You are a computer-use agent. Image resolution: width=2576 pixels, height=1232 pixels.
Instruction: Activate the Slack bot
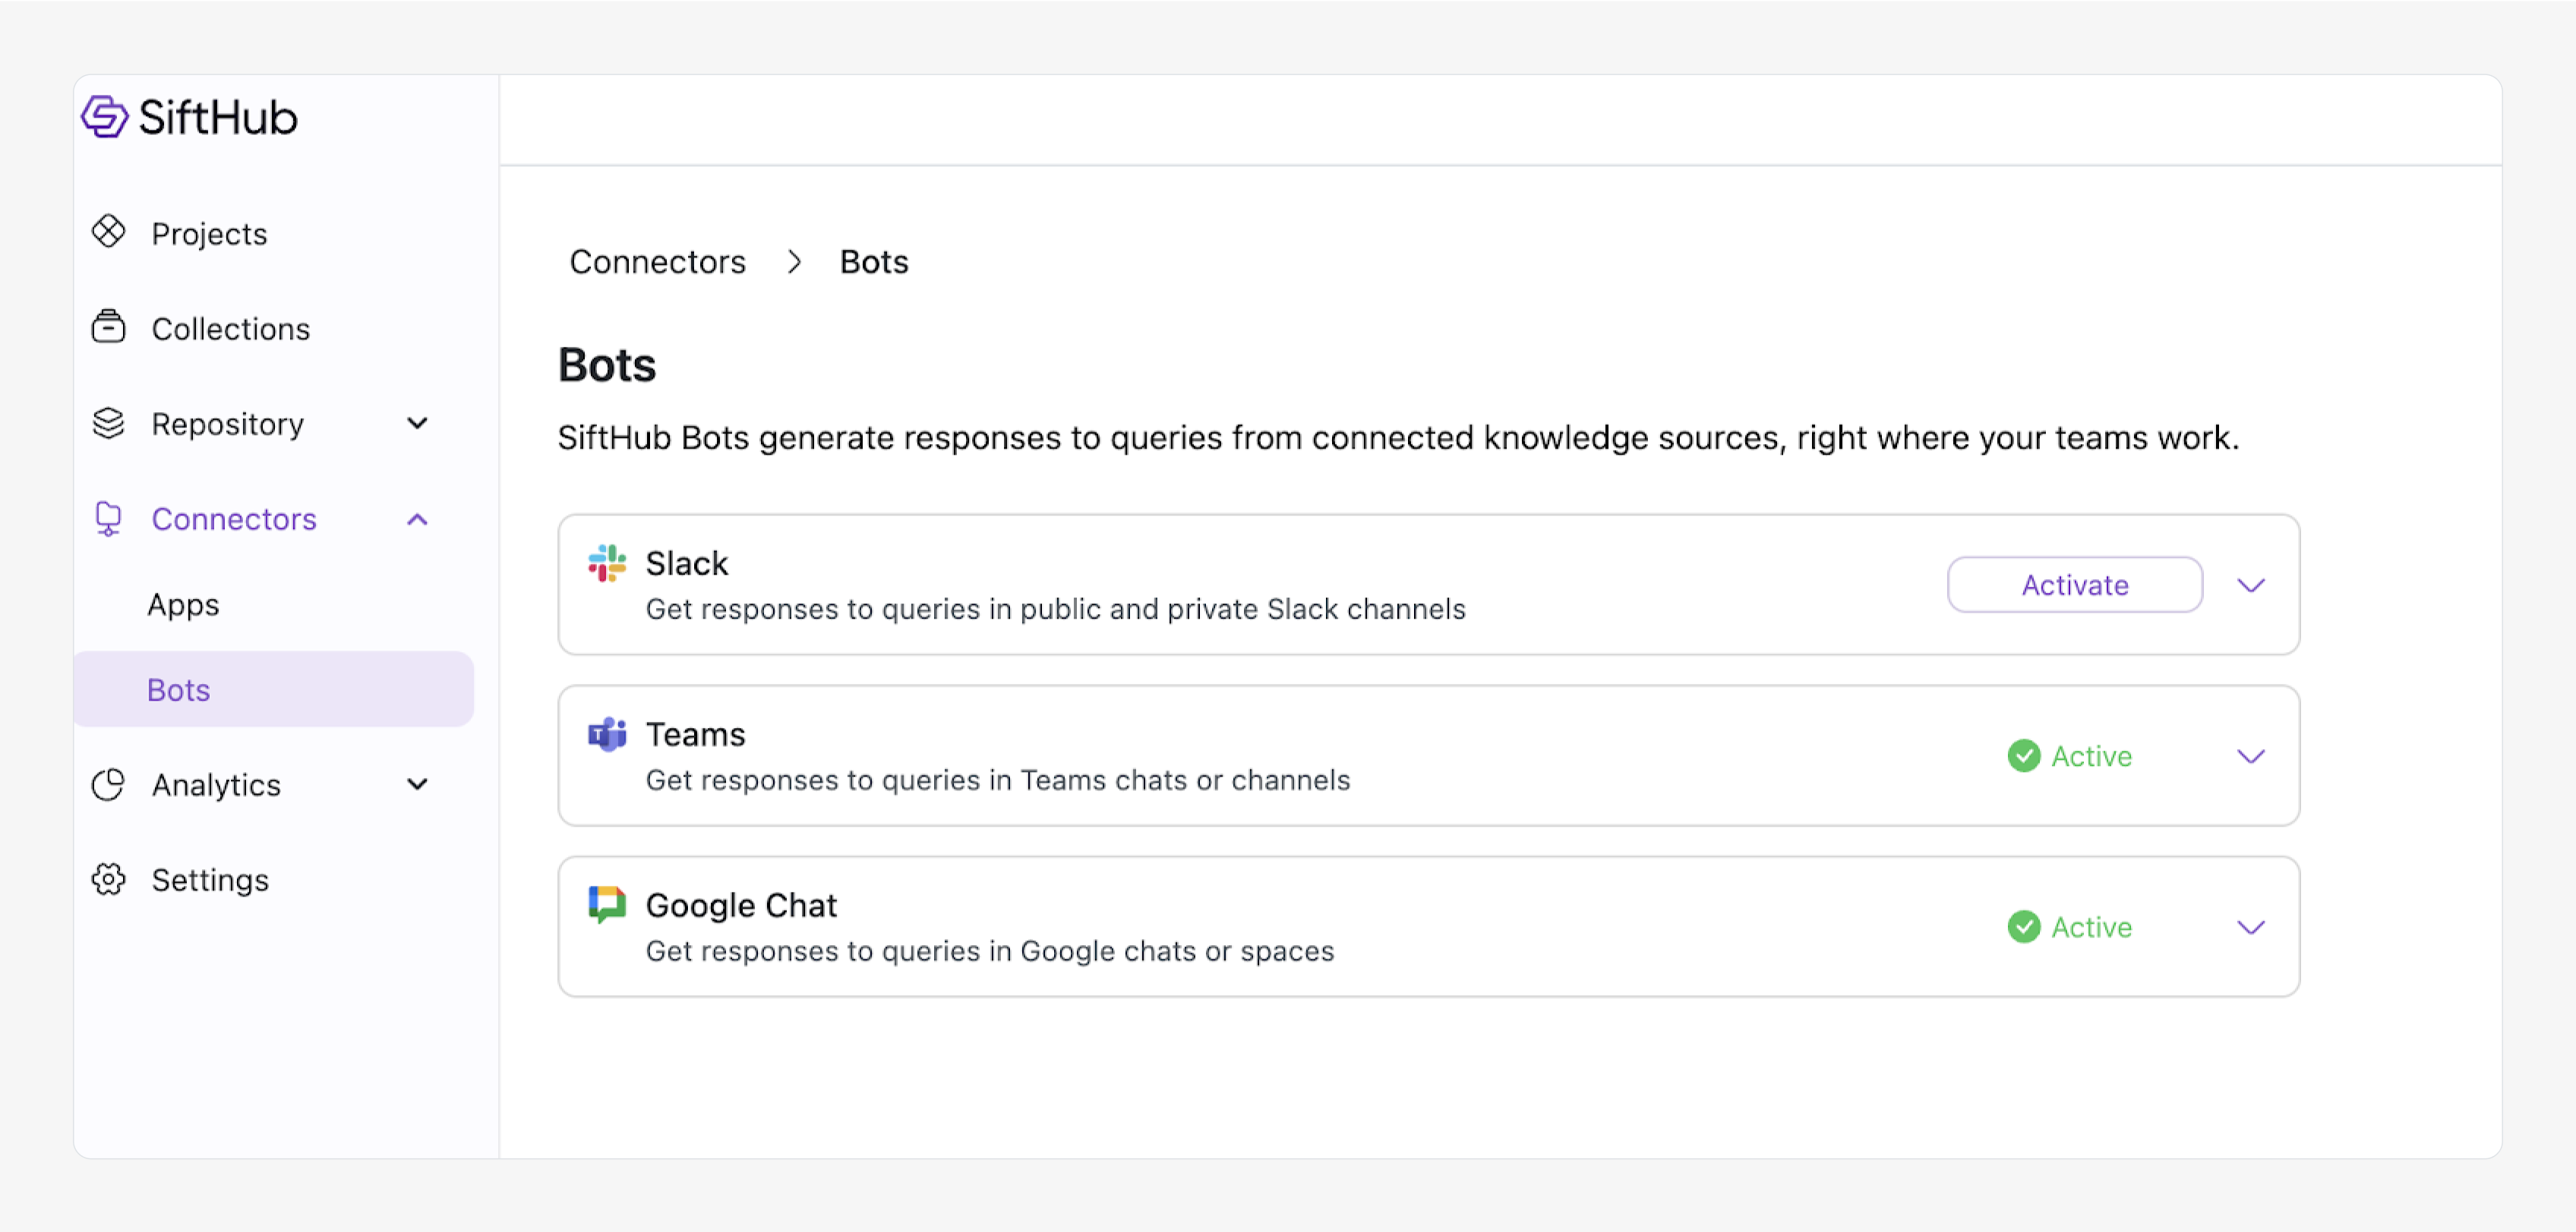click(x=2074, y=585)
